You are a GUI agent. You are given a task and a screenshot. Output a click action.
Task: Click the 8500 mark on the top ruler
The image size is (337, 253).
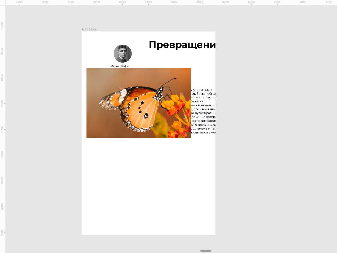coord(174,2)
